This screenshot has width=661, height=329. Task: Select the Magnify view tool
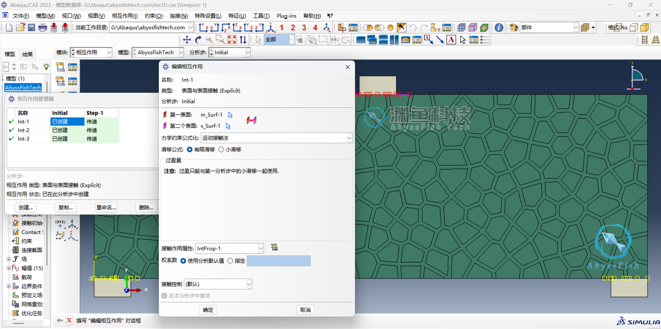coord(209,40)
